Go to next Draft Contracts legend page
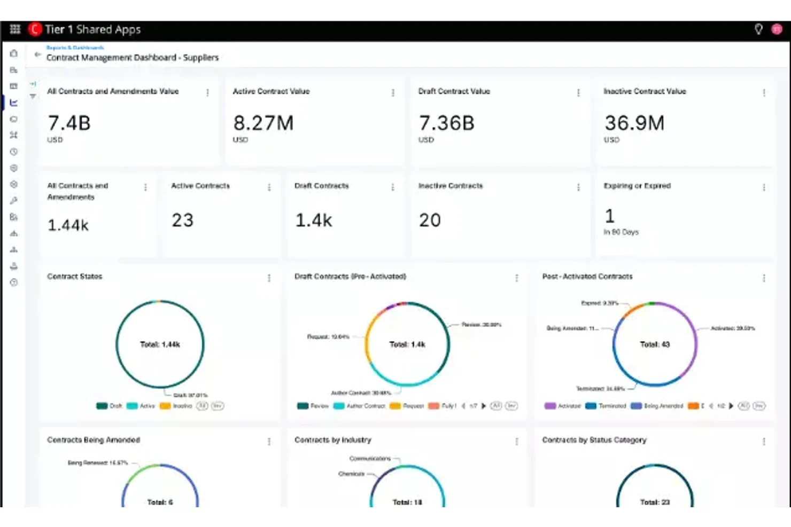791x527 pixels. pyautogui.click(x=484, y=406)
